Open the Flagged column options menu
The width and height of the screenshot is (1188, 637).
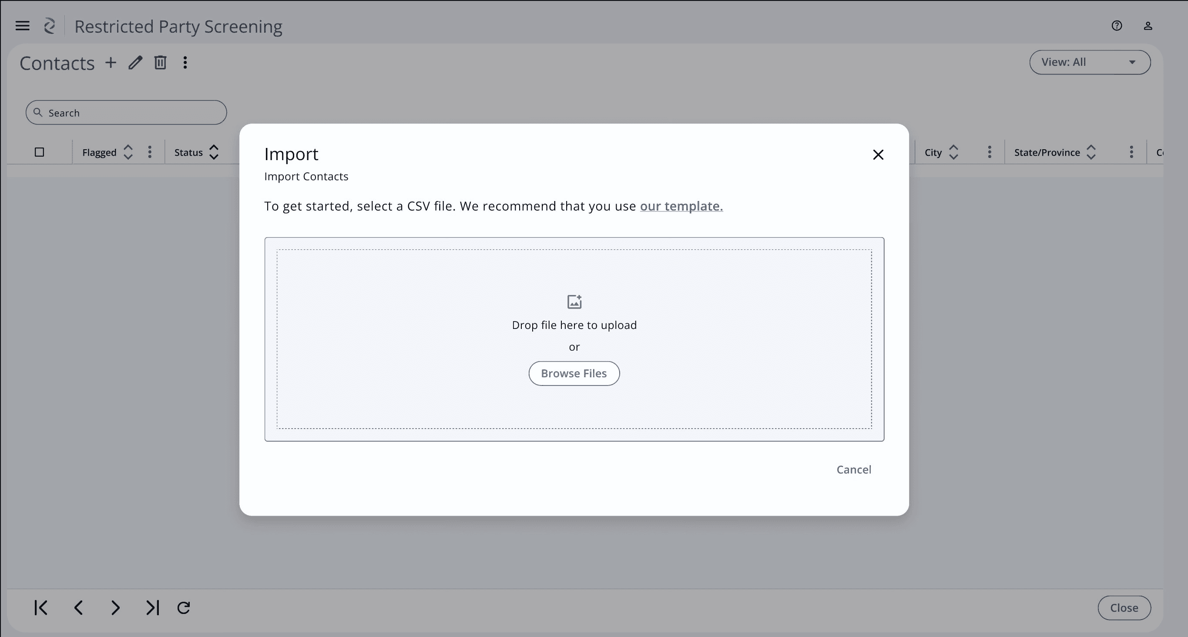(149, 152)
